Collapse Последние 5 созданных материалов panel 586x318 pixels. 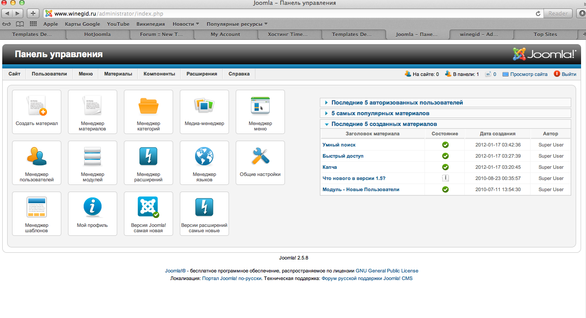(x=446, y=124)
